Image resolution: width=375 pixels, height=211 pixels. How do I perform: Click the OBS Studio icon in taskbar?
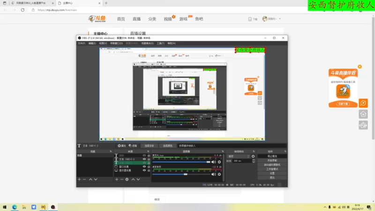pyautogui.click(x=53, y=207)
